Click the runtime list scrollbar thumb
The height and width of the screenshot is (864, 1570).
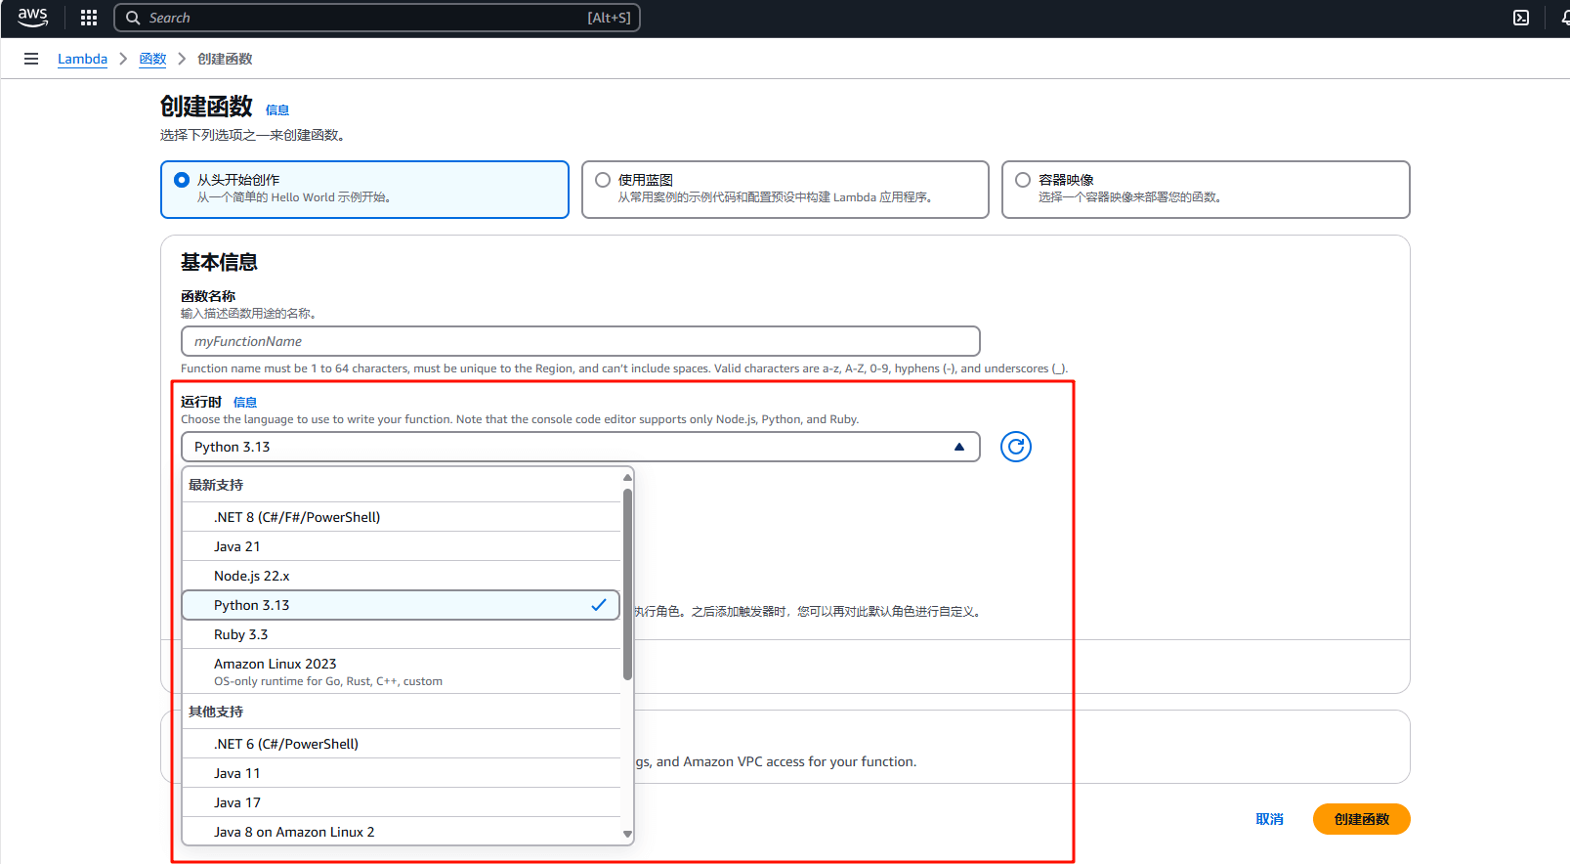[x=627, y=584]
